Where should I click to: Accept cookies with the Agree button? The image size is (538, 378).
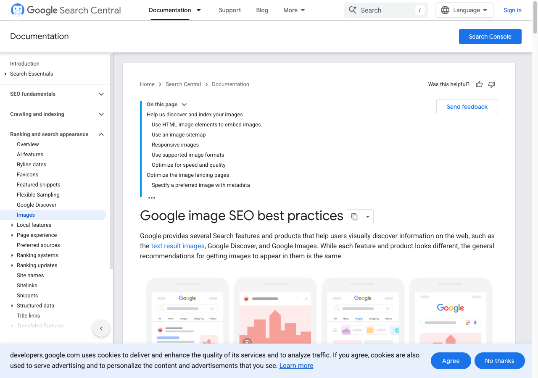pos(451,361)
